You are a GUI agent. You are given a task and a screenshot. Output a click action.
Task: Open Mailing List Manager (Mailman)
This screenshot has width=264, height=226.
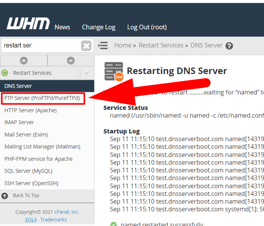(42, 147)
